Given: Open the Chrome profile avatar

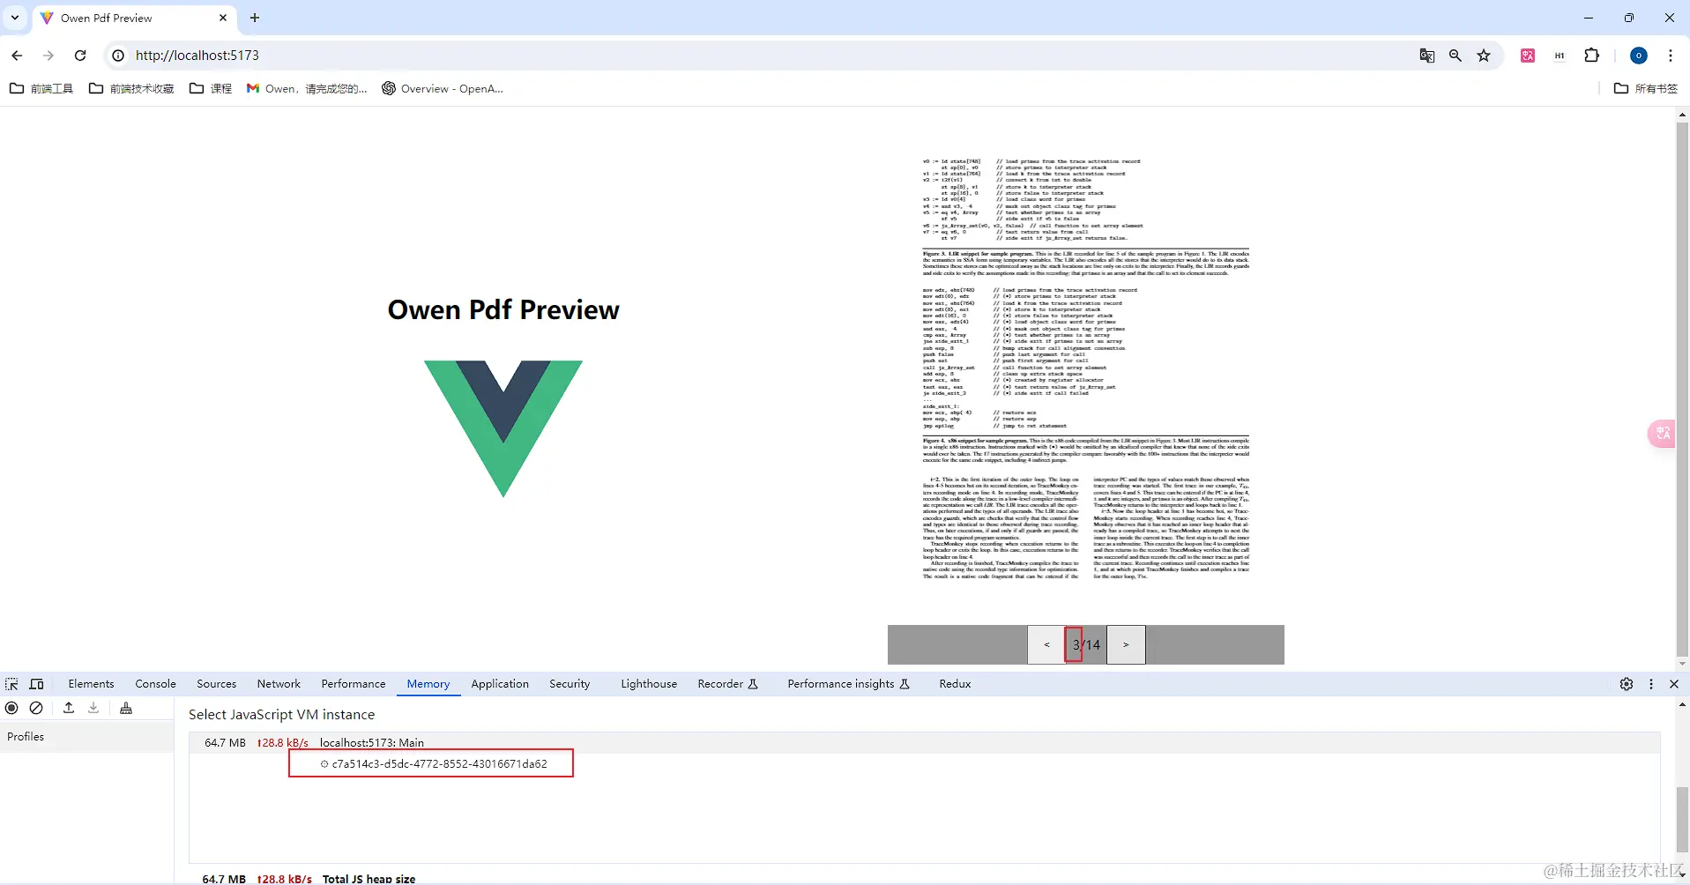Looking at the screenshot, I should click(1639, 56).
